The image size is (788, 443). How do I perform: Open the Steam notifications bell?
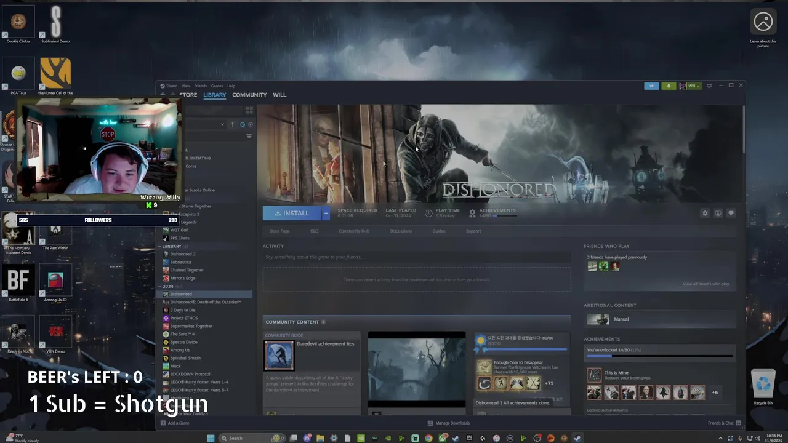pos(669,86)
